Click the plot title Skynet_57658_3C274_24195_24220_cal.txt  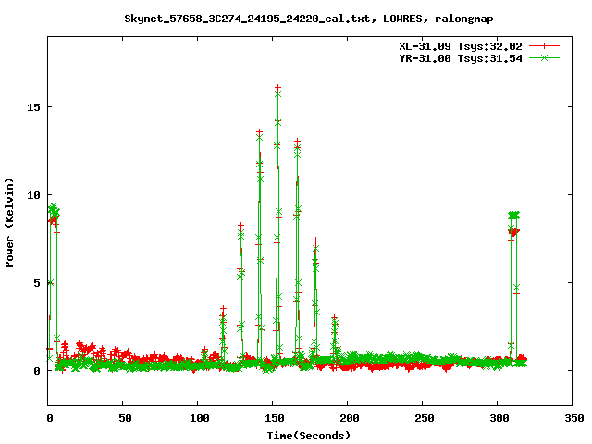(308, 18)
